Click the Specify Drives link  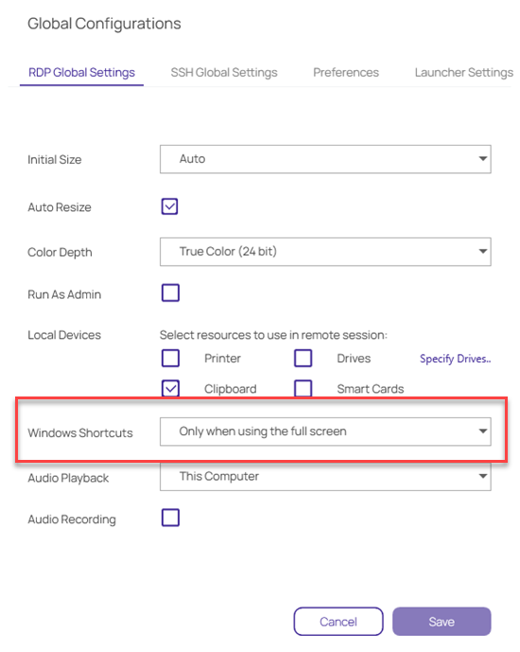[x=455, y=359]
